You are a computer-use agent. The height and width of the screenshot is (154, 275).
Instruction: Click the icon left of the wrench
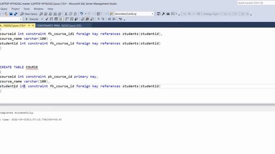(x=159, y=14)
